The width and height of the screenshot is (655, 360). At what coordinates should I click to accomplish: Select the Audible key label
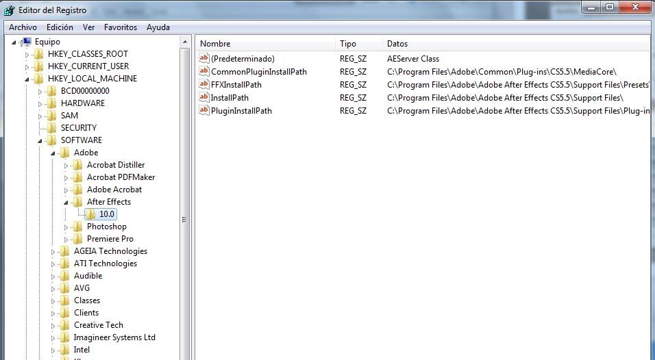(x=88, y=276)
